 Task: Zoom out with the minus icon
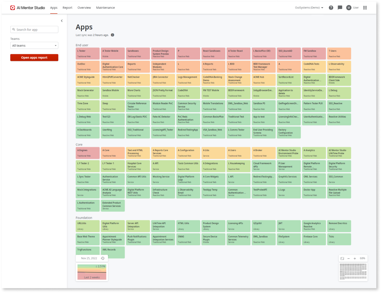coord(349,258)
